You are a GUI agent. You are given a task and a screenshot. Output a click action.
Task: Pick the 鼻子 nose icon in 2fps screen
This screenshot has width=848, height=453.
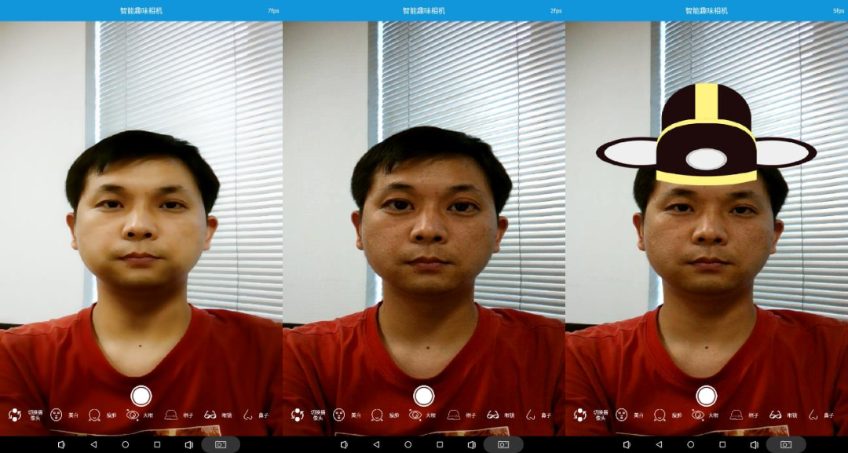pyautogui.click(x=531, y=415)
